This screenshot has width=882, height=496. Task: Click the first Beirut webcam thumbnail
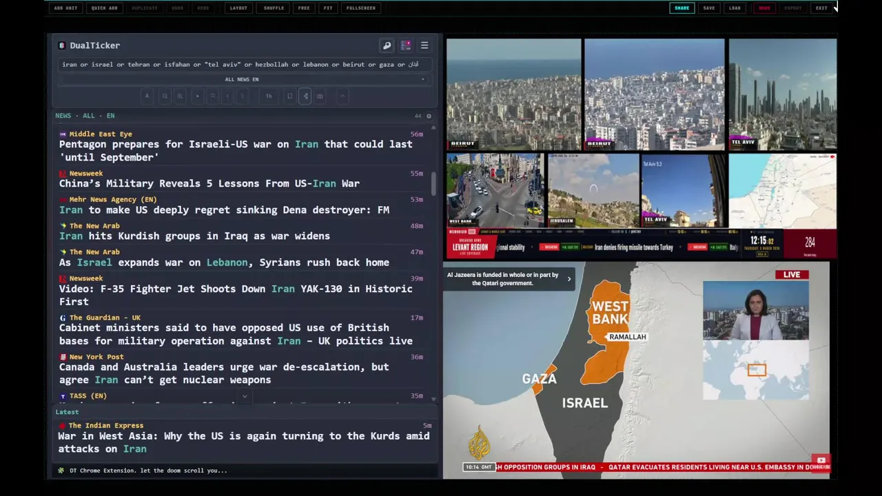514,94
